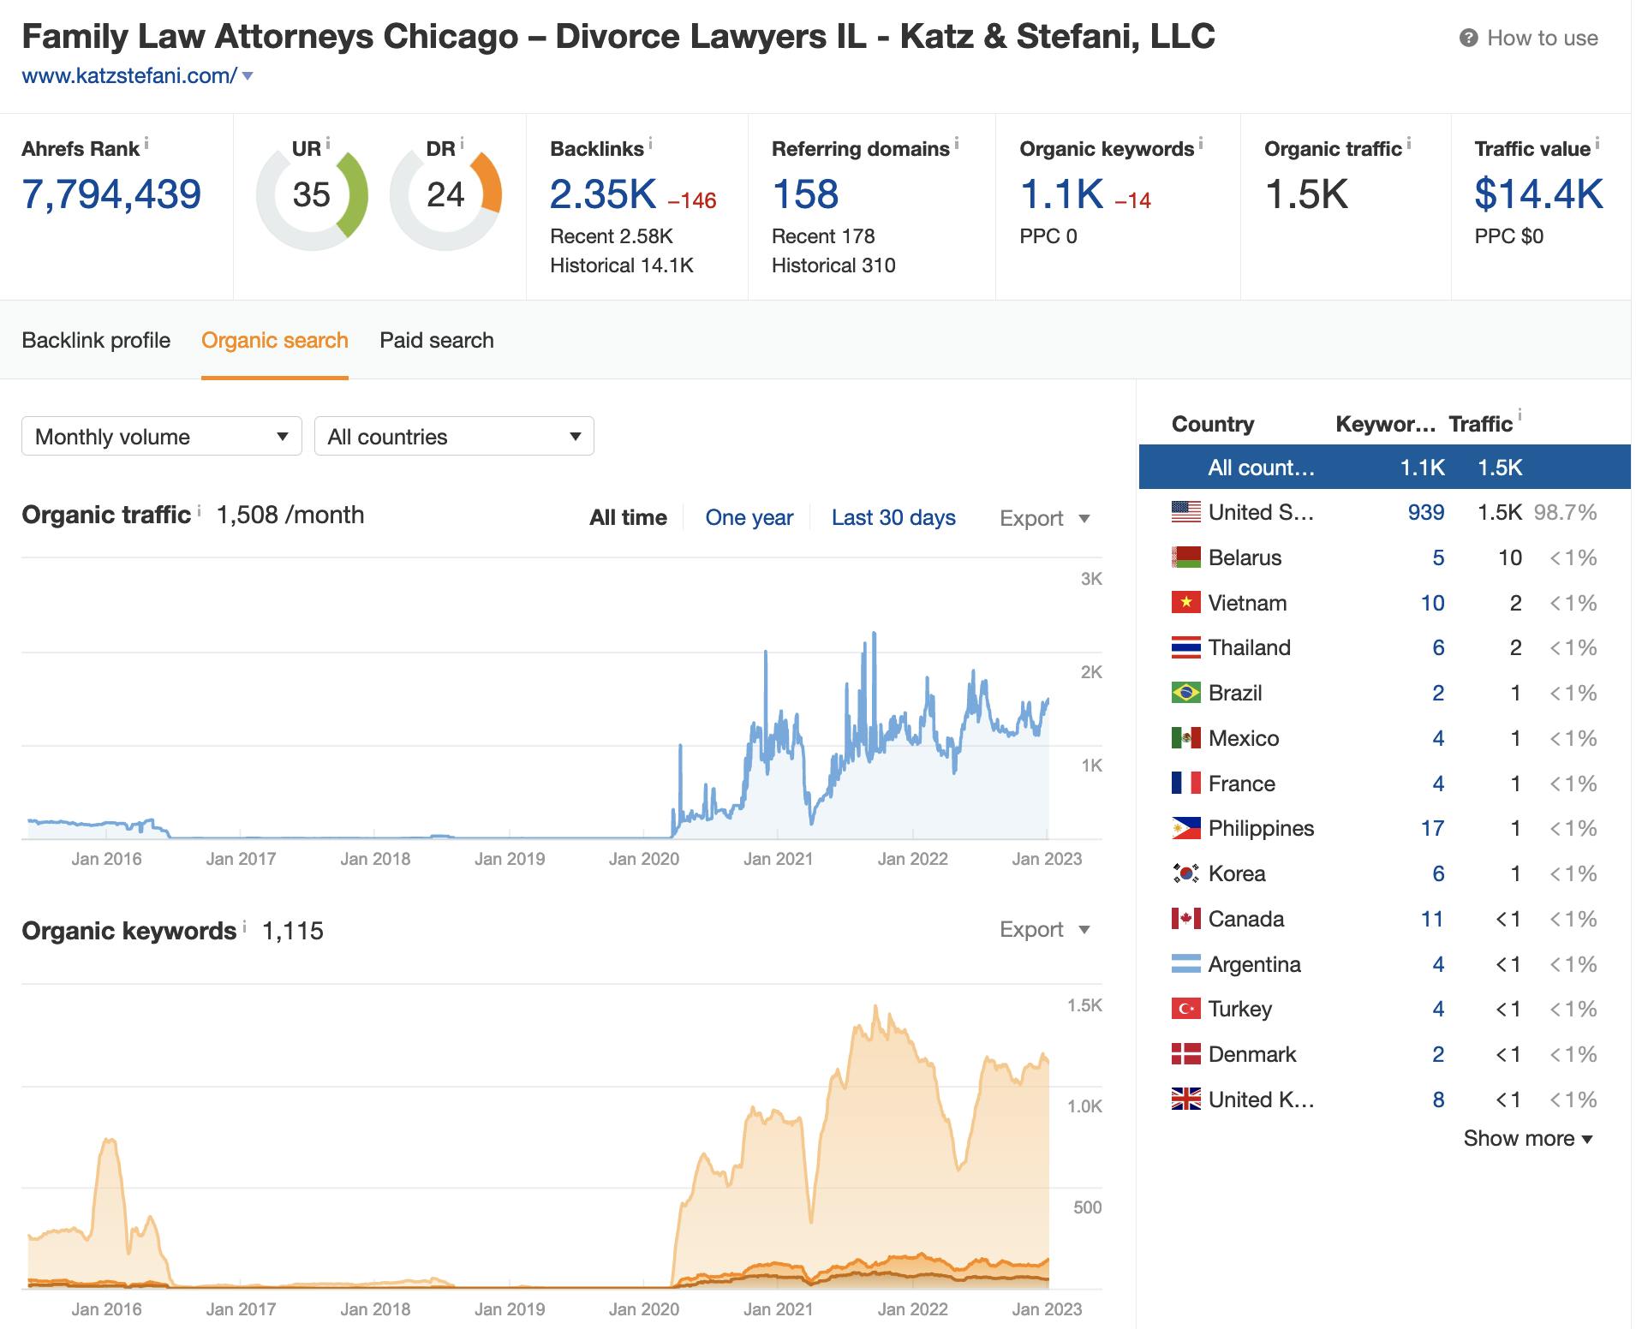Open the Monthly volume dropdown
The image size is (1636, 1329).
pos(162,437)
